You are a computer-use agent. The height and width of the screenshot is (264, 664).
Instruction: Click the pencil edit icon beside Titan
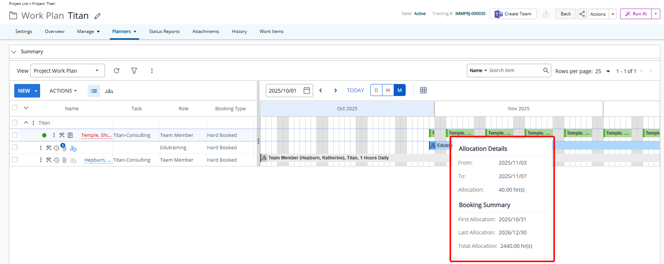tap(97, 16)
